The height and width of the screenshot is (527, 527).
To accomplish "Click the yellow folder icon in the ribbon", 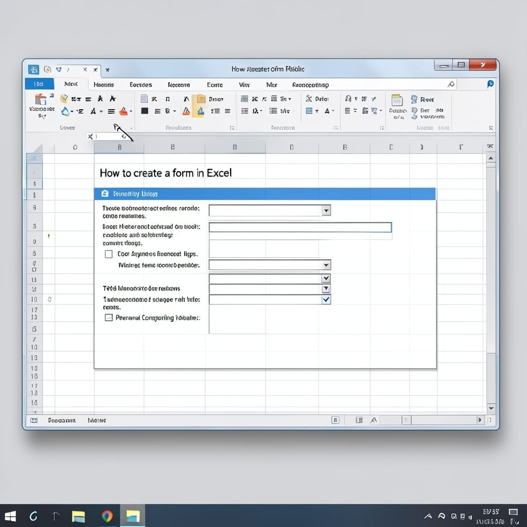I will 201,99.
